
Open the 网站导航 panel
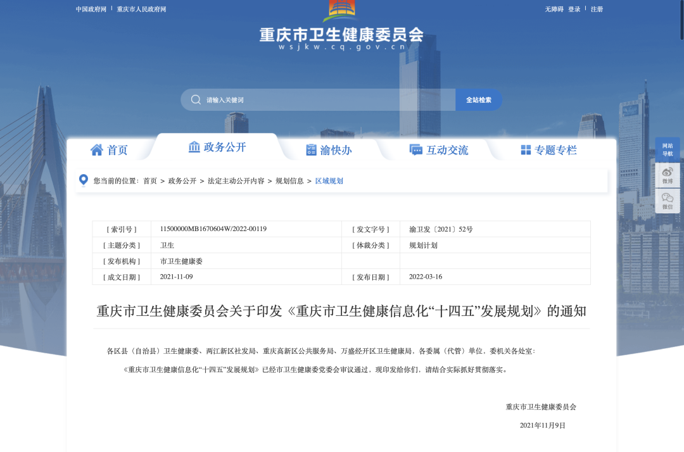(x=668, y=148)
